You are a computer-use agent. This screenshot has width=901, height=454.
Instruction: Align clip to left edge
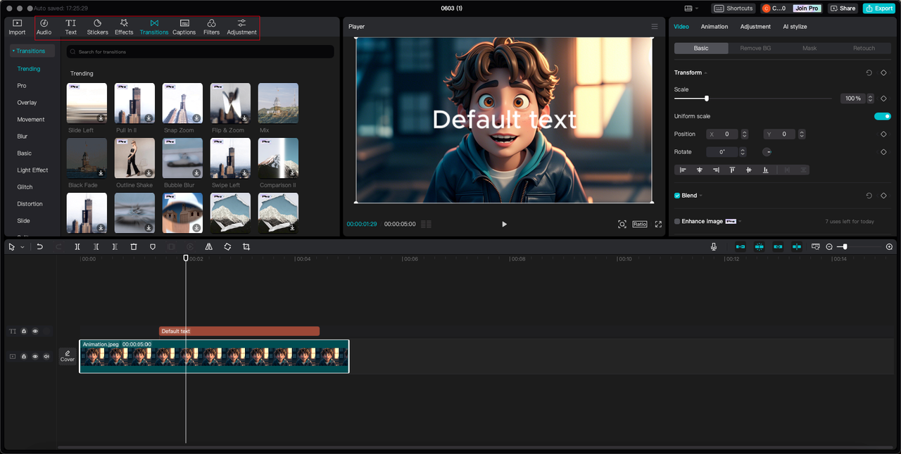[x=683, y=170]
